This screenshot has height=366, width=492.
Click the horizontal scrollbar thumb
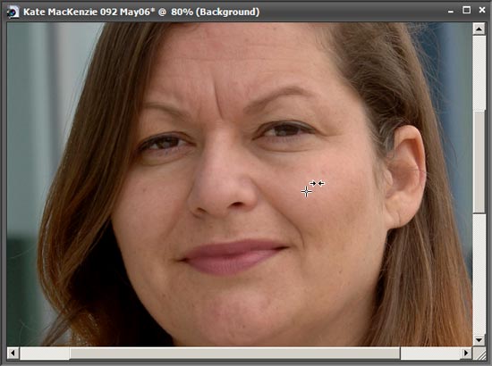pyautogui.click(x=234, y=353)
